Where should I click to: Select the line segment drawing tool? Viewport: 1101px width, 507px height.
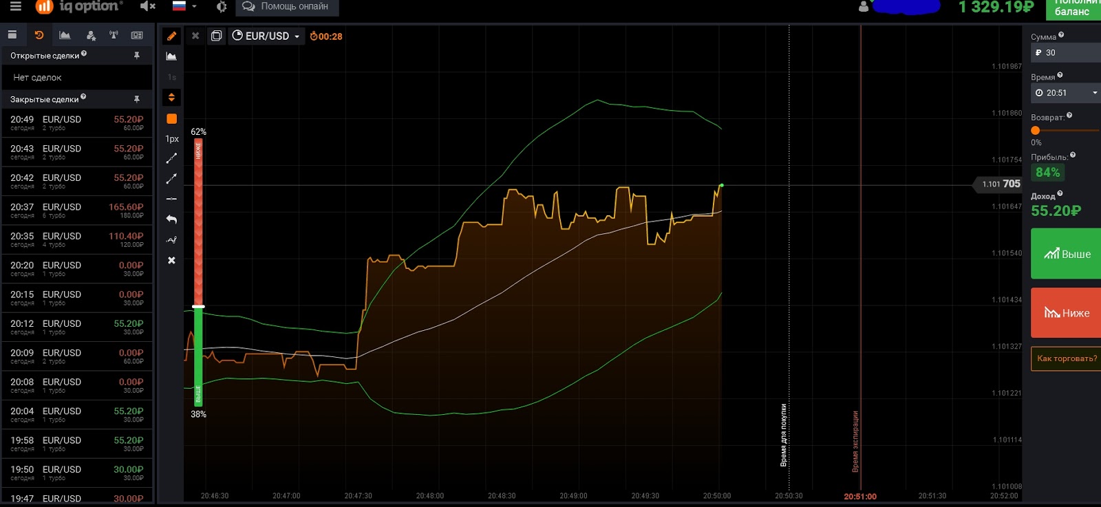click(172, 158)
